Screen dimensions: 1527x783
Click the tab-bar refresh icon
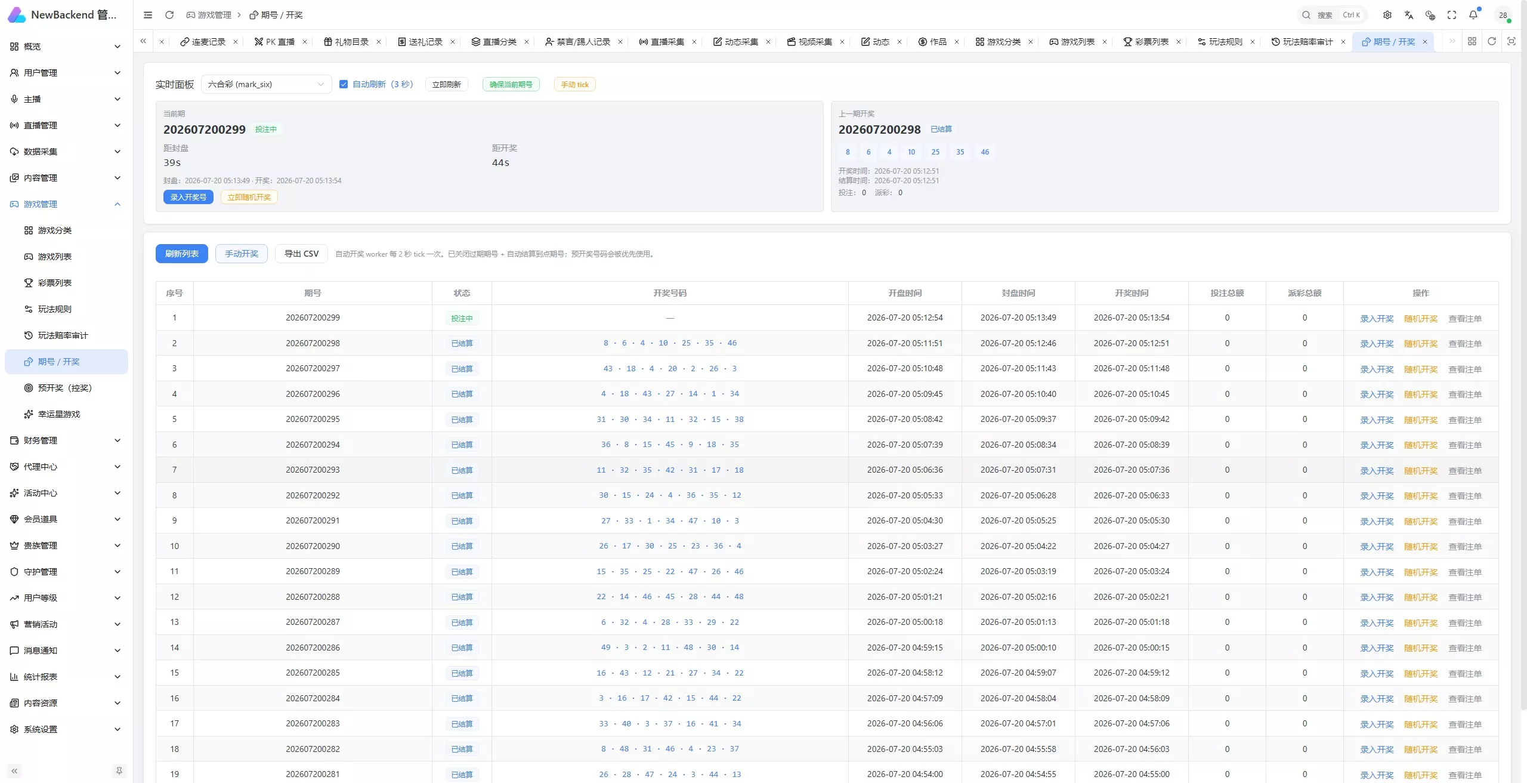click(x=1492, y=41)
